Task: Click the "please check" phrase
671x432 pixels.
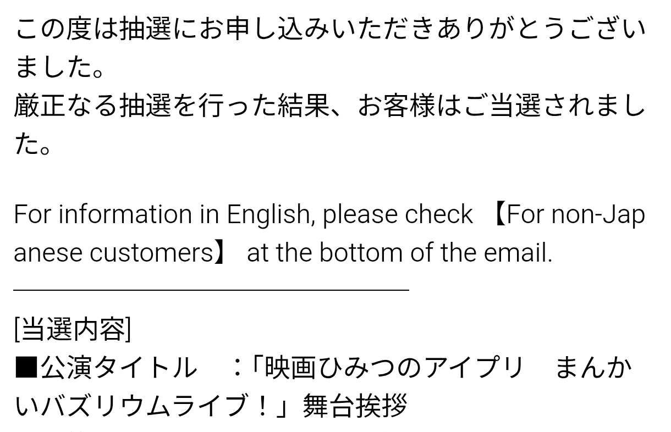Action: pyautogui.click(x=397, y=214)
